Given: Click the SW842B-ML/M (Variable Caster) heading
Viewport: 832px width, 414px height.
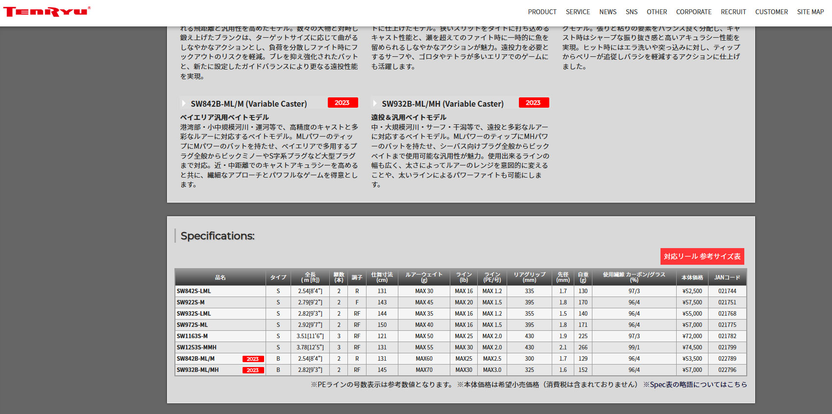Looking at the screenshot, I should click(249, 104).
